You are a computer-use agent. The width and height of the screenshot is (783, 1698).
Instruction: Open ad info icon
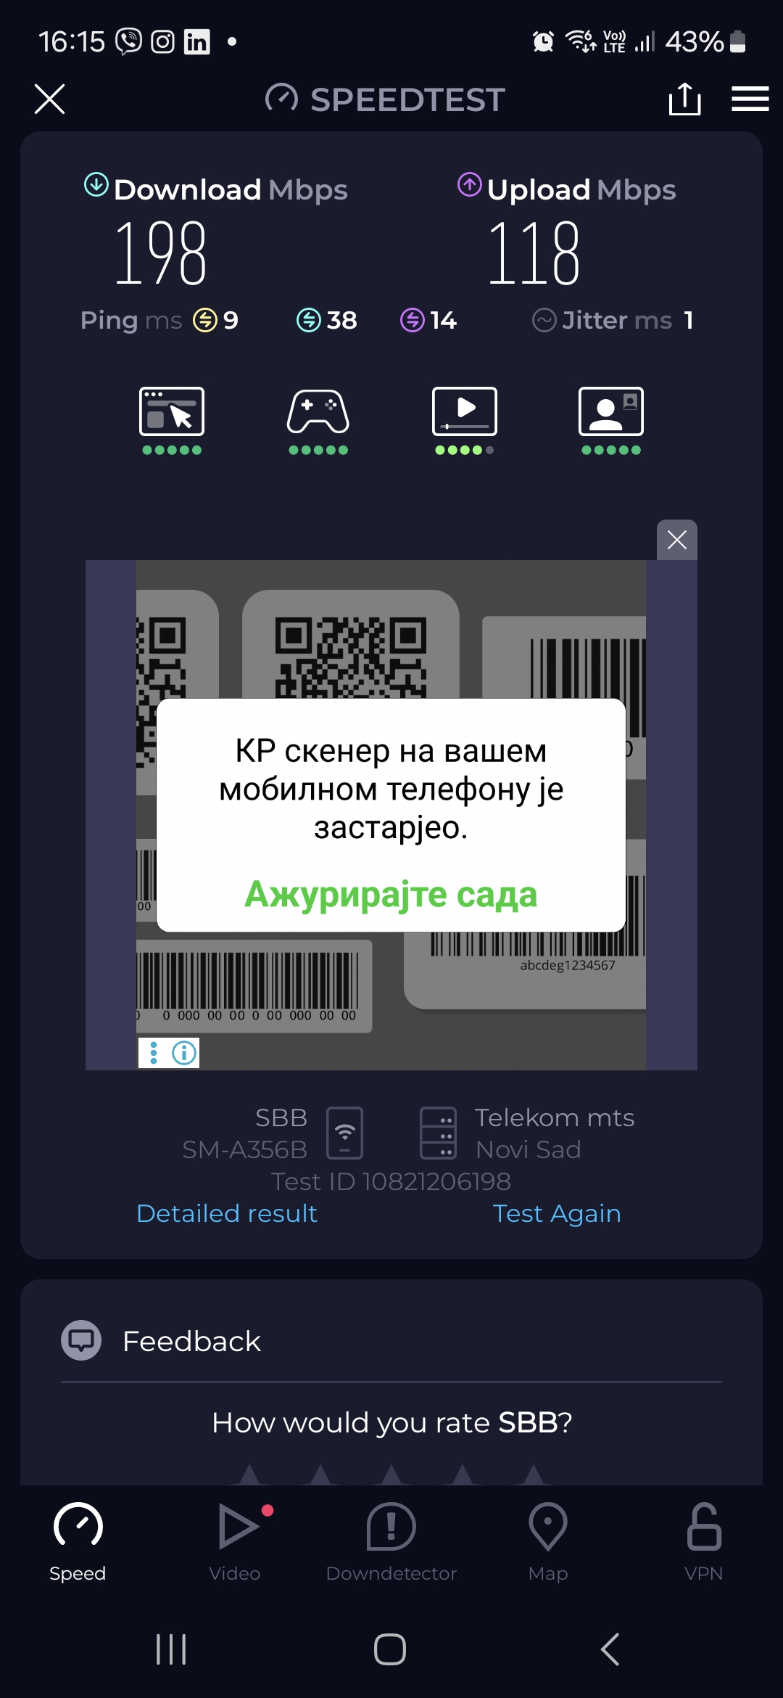(184, 1052)
